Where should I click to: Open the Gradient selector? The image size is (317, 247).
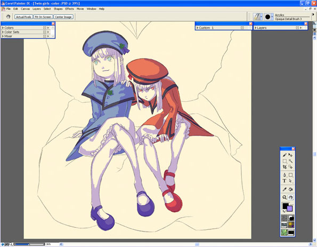pyautogui.click(x=291, y=218)
